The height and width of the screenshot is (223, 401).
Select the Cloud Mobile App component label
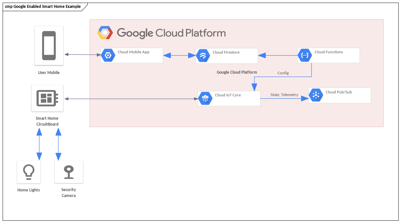133,52
